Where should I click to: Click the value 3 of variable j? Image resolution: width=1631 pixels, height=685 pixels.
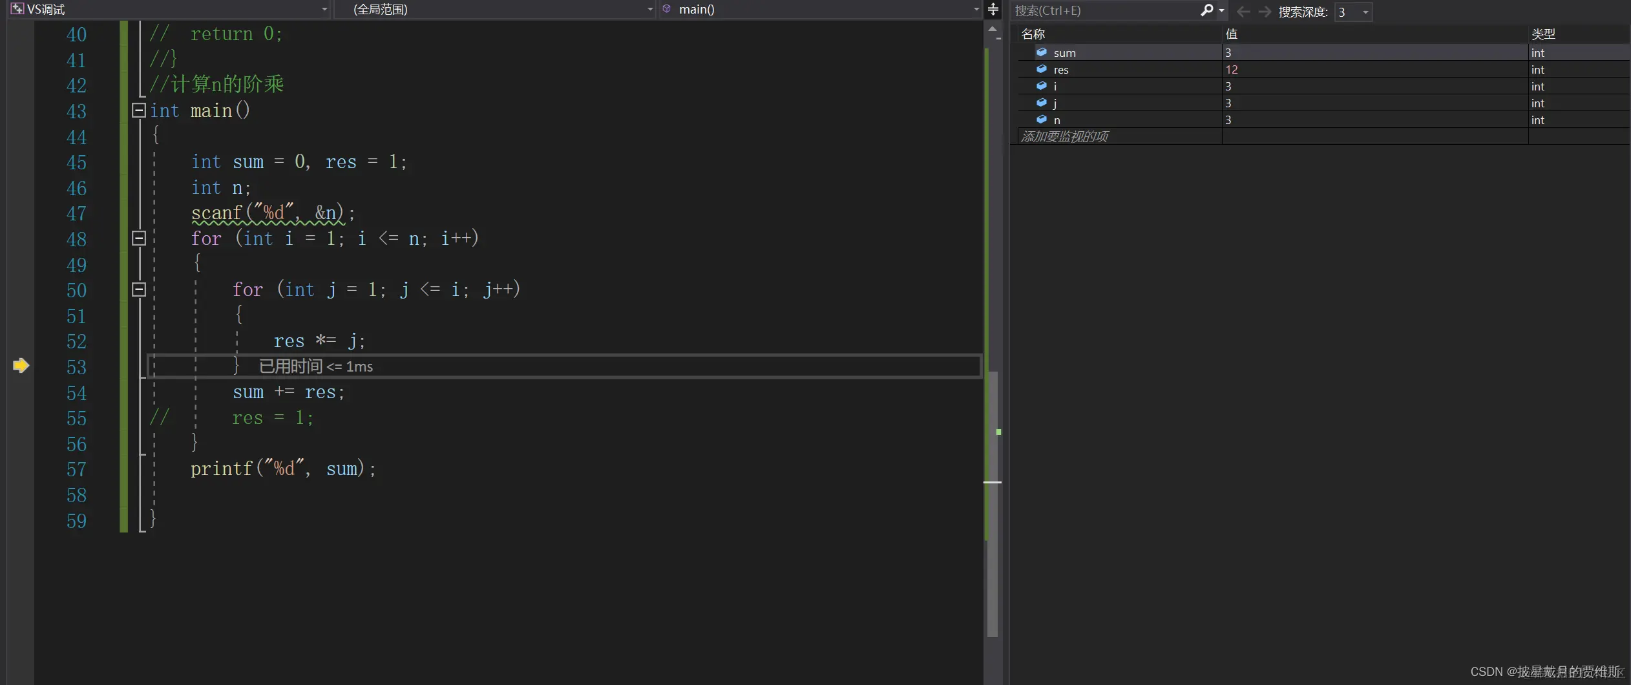(x=1228, y=103)
